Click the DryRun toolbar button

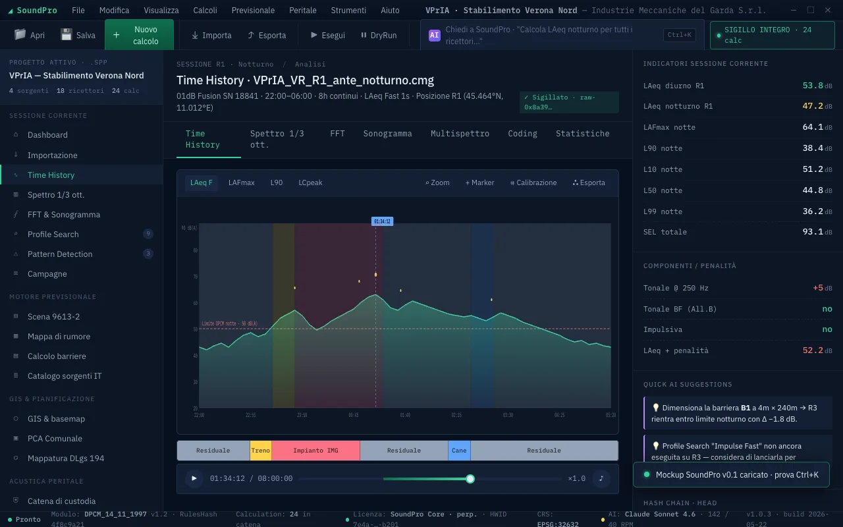point(379,35)
